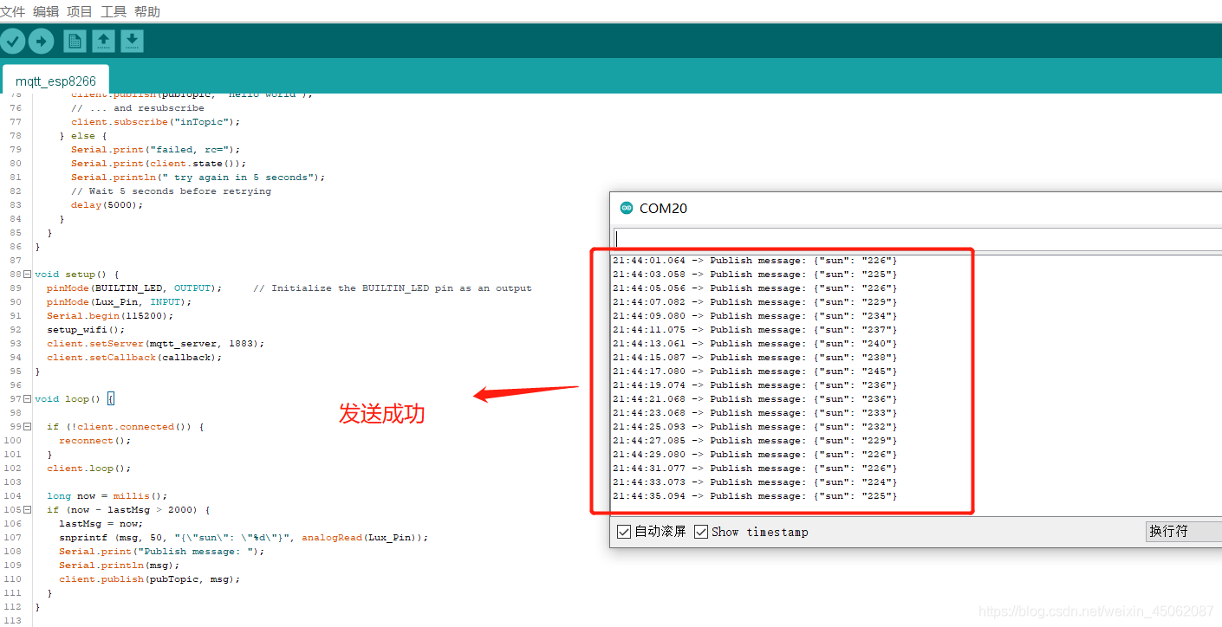This screenshot has width=1222, height=627.
Task: Click the code line reconnect();
Action: (x=95, y=441)
